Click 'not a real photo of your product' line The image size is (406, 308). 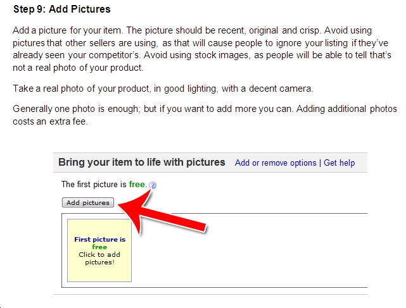[x=78, y=68]
